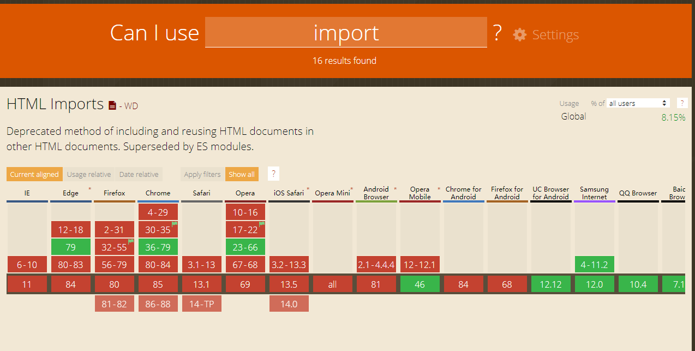
Task: Select Firefox 81-82 future cell
Action: [115, 304]
